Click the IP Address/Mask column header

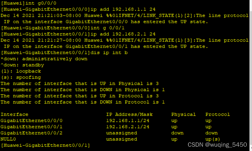tap(129, 114)
